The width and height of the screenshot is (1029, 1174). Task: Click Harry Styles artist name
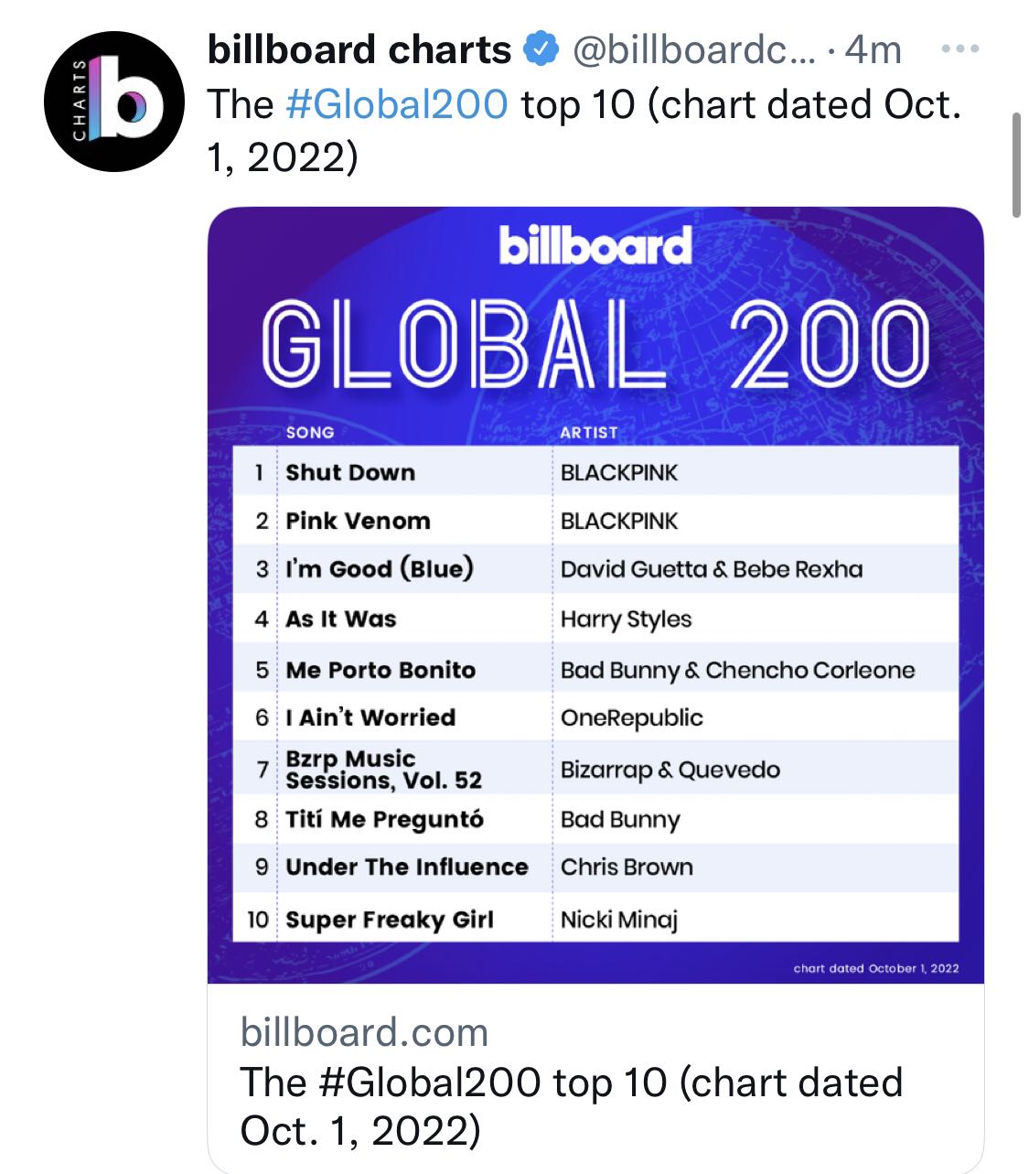(x=626, y=619)
